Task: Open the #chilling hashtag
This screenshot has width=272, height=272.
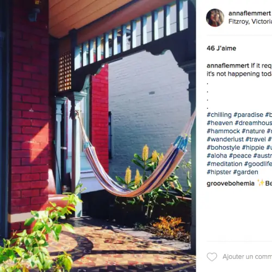Action: click(219, 115)
